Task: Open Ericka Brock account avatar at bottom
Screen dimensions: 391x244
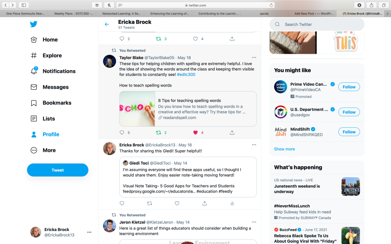Action: pos(36,232)
